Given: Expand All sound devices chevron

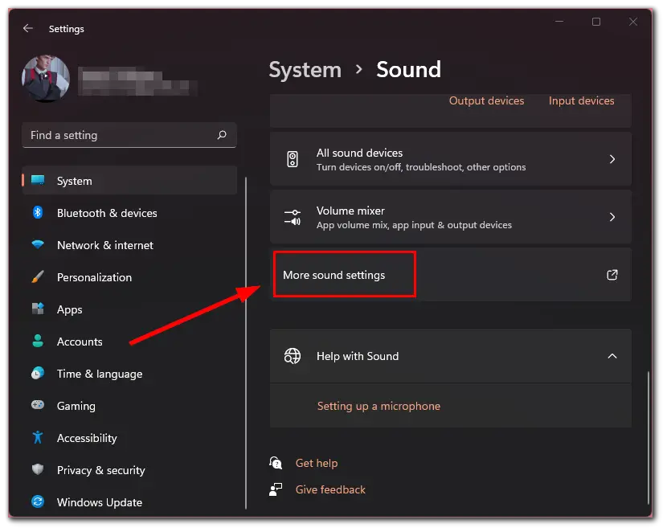Looking at the screenshot, I should (612, 159).
